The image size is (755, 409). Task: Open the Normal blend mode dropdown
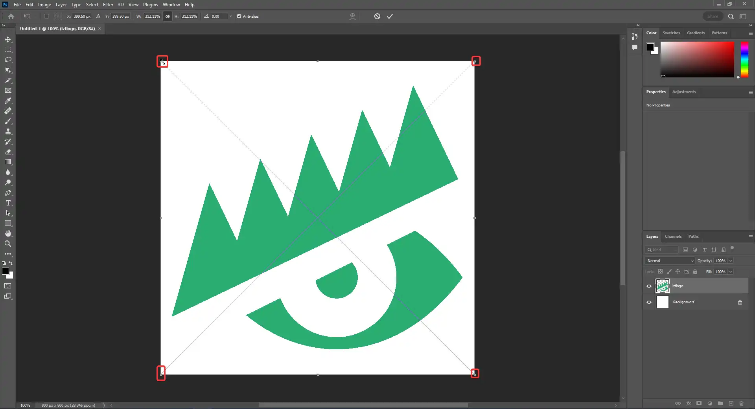[670, 261]
